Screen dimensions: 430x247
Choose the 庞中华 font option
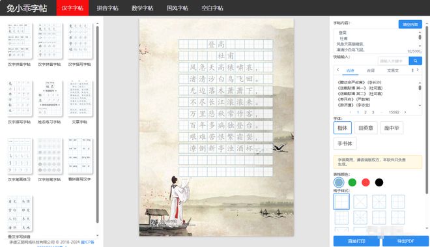[x=392, y=128]
